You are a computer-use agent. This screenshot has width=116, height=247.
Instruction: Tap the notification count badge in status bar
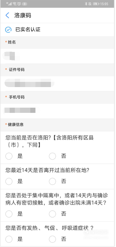click(24, 4)
